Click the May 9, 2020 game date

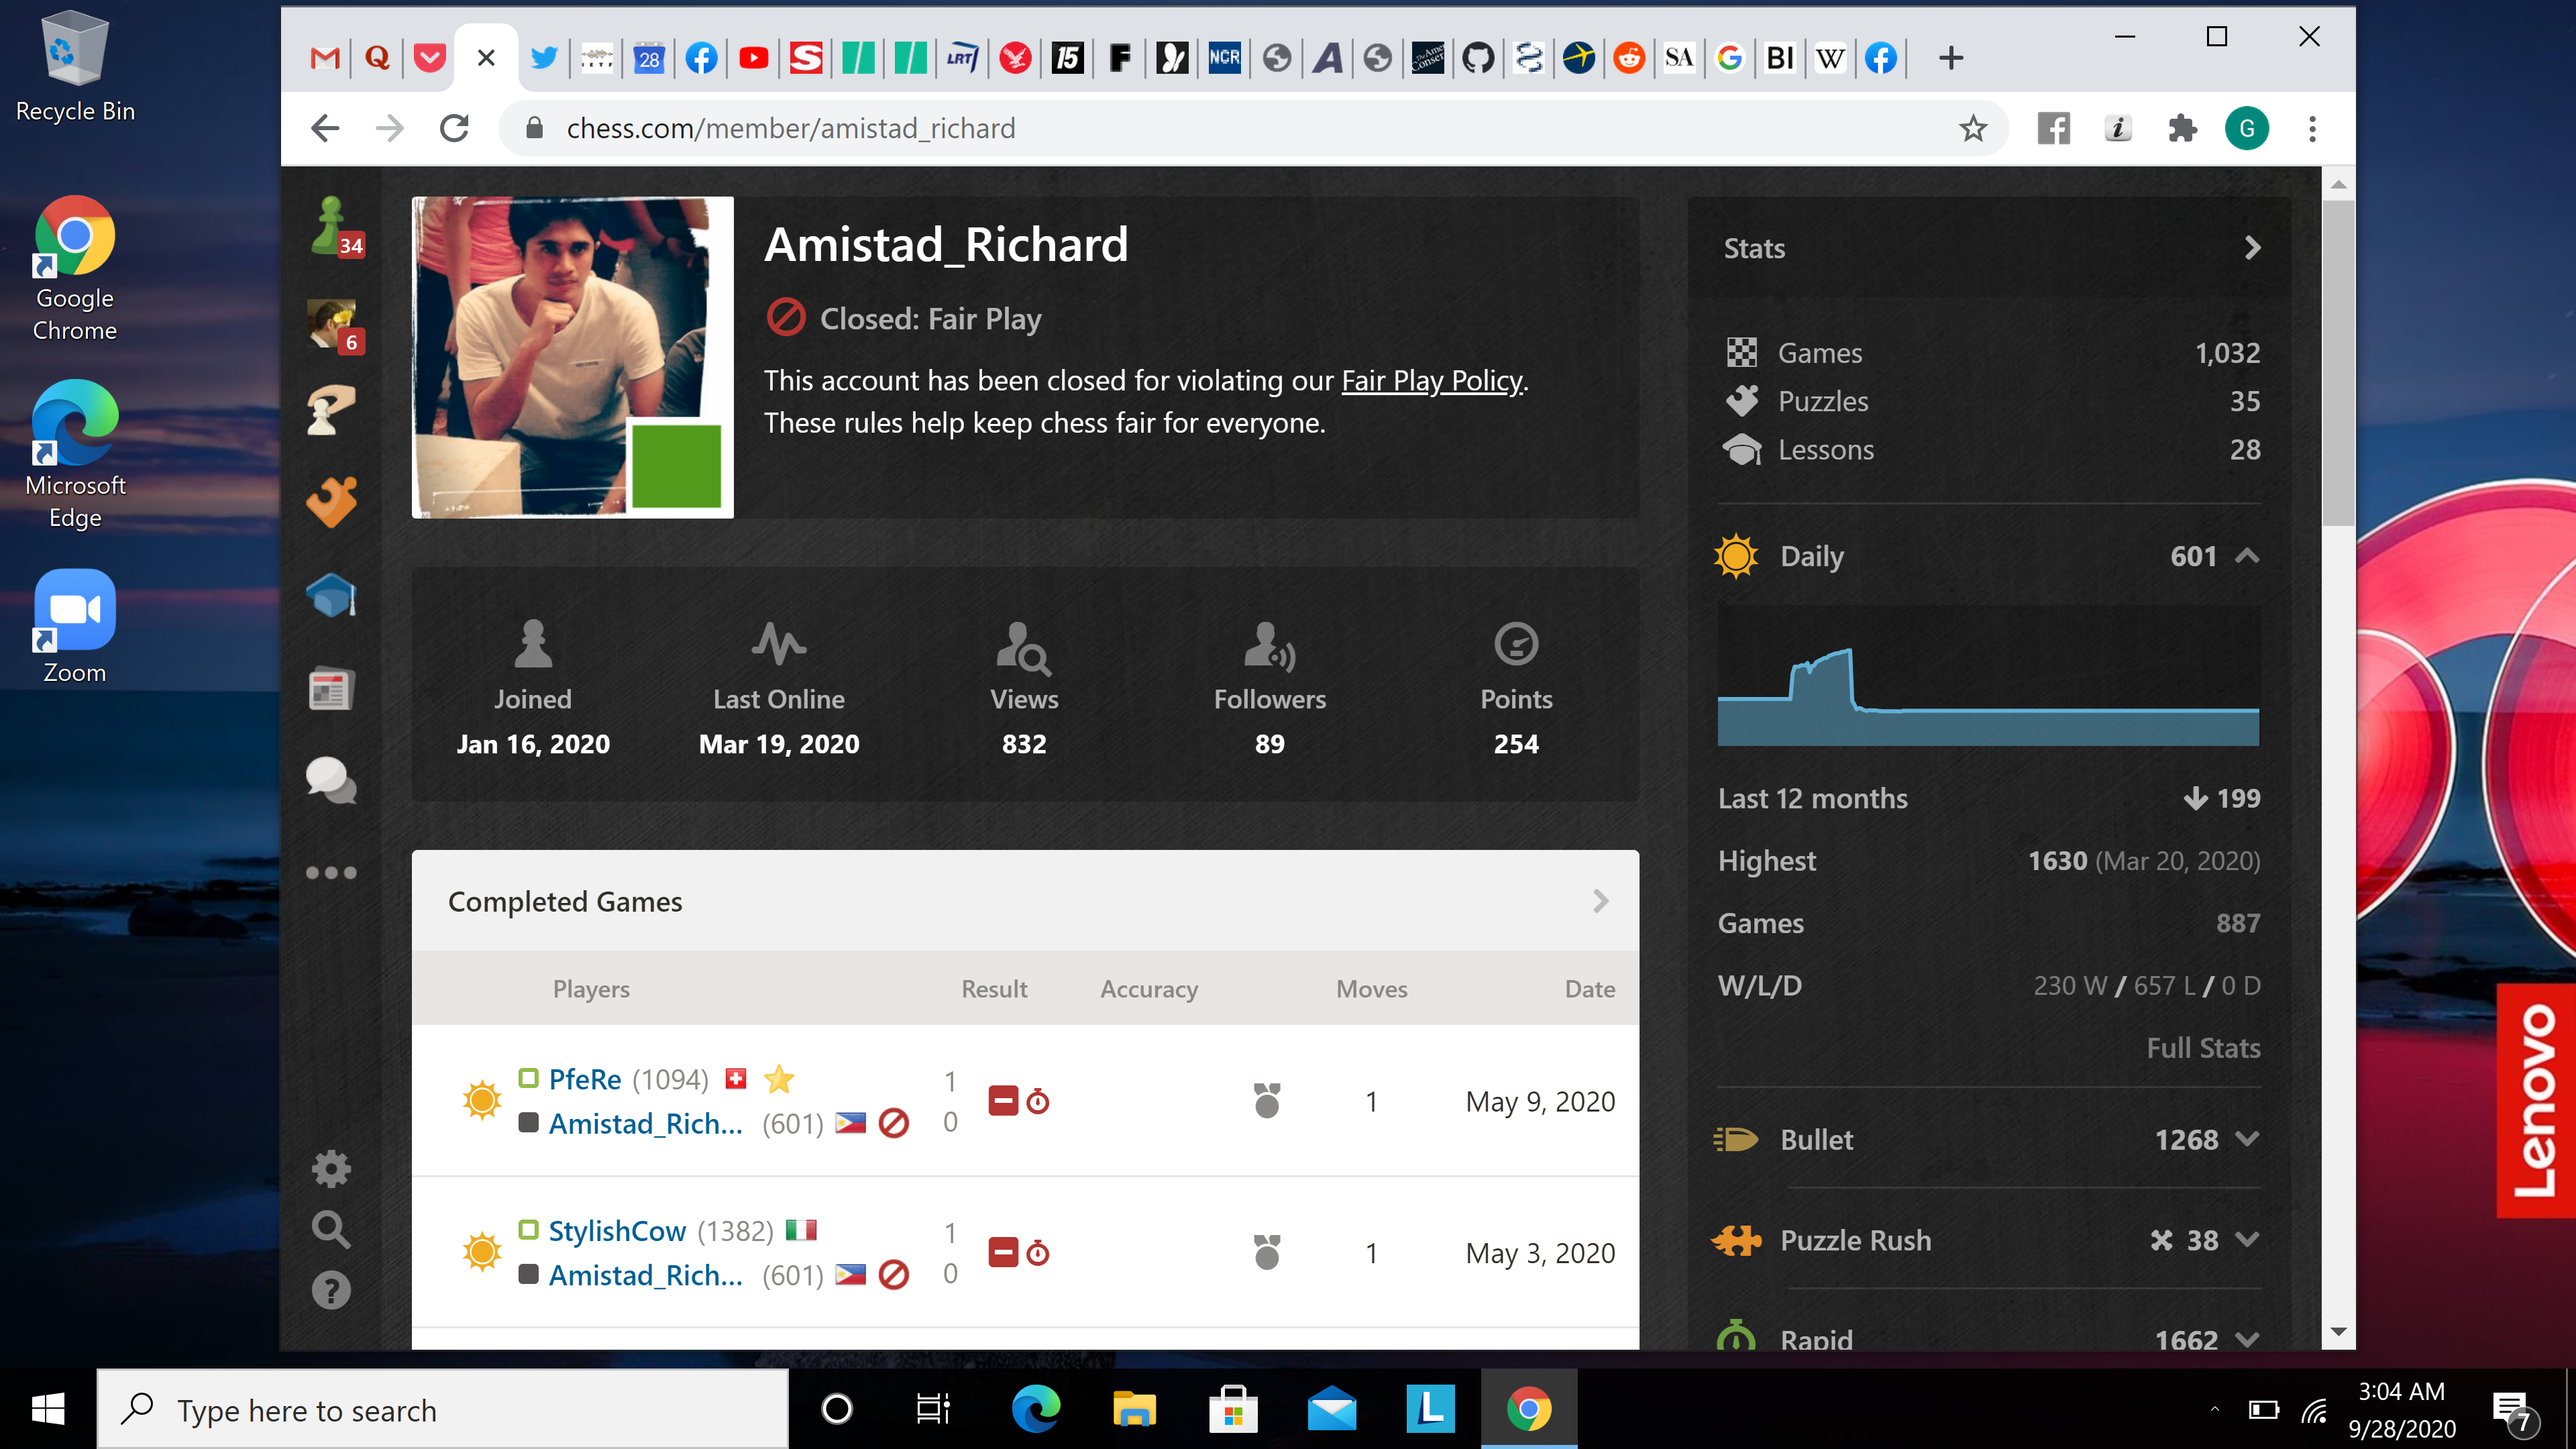(x=1540, y=1101)
